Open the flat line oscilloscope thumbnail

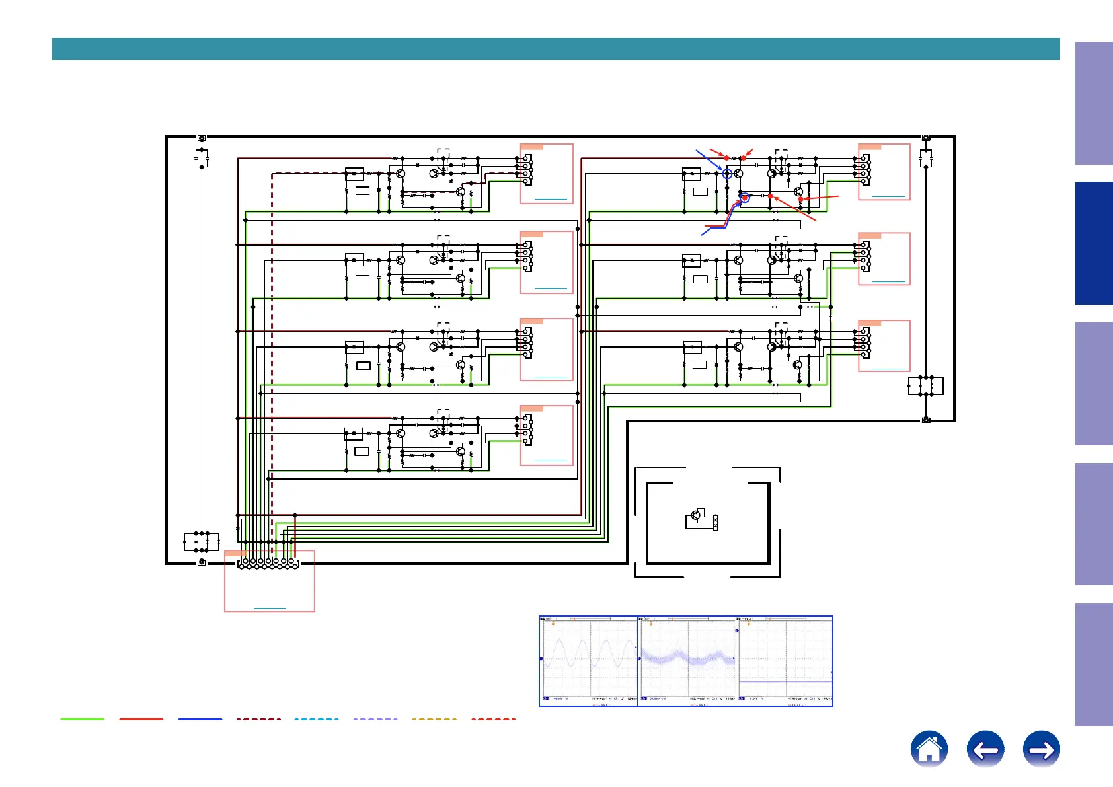(x=784, y=661)
